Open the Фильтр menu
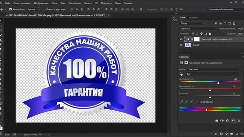 pyautogui.click(x=88, y=3)
